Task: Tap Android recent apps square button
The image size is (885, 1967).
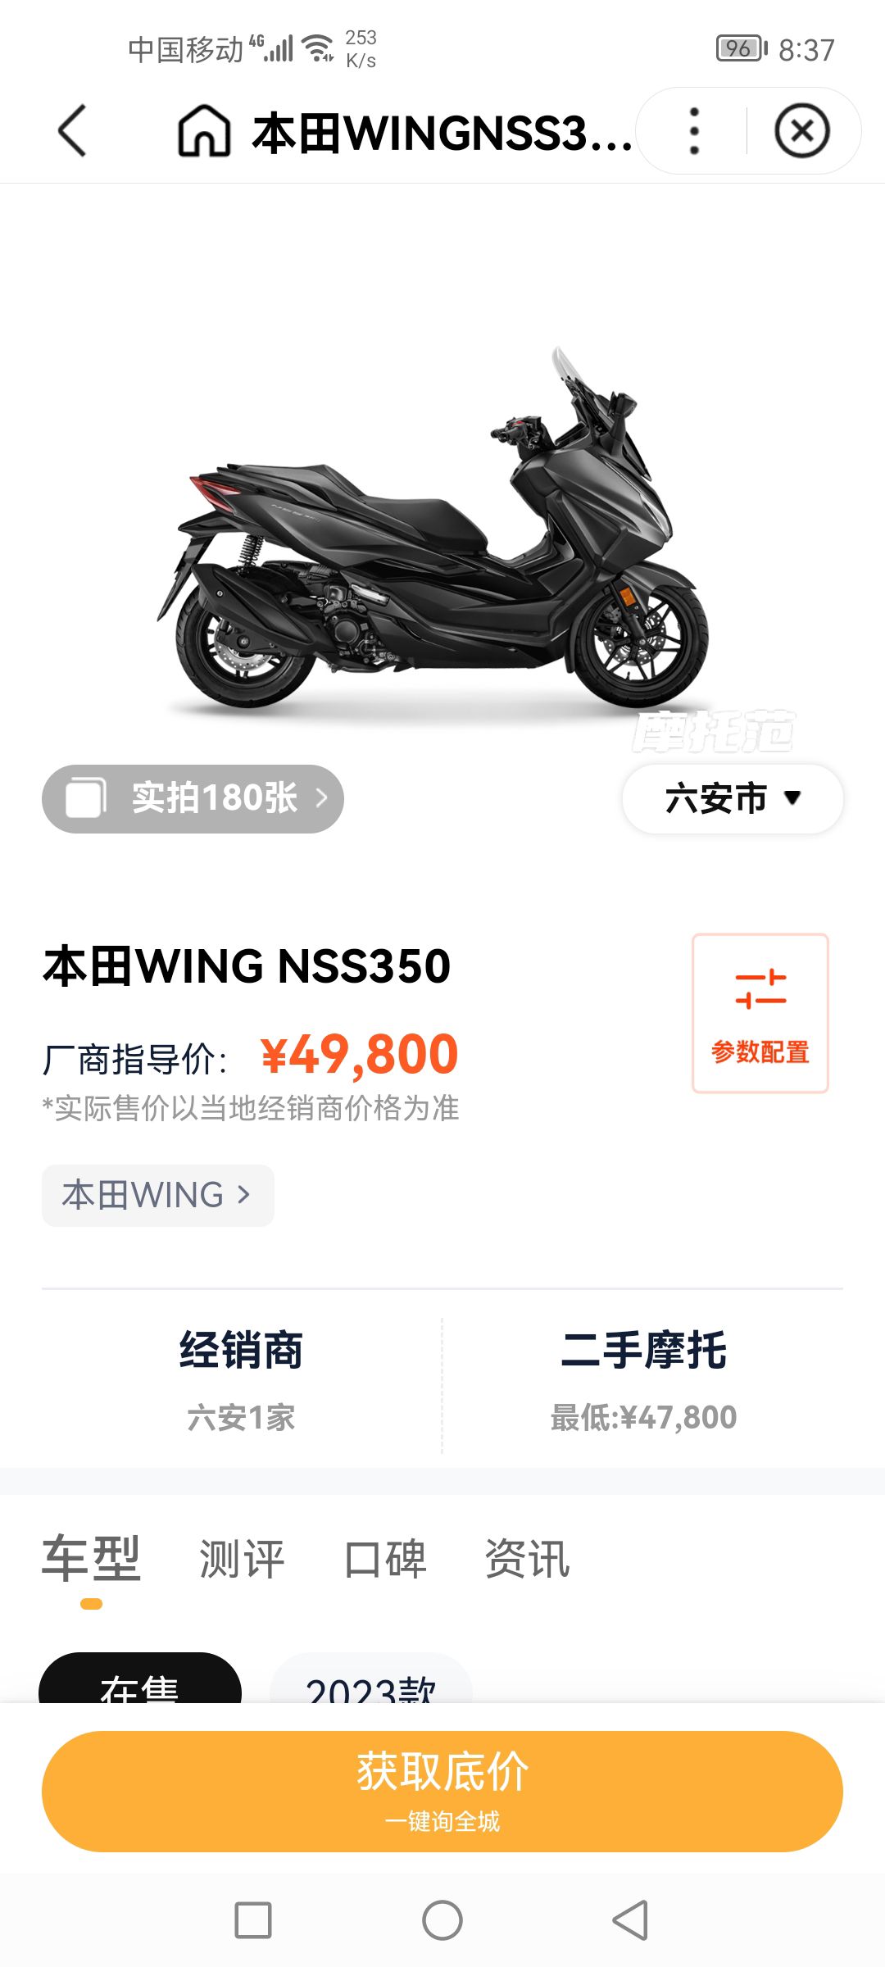Action: (253, 1920)
